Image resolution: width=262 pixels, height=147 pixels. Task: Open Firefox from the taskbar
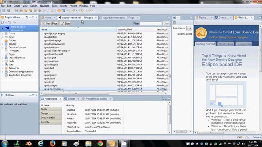(52, 143)
